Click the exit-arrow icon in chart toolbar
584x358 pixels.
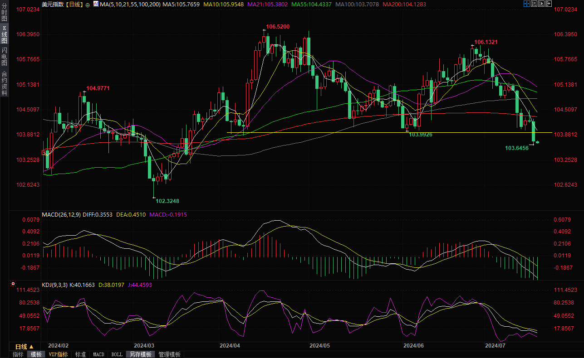tap(549, 4)
